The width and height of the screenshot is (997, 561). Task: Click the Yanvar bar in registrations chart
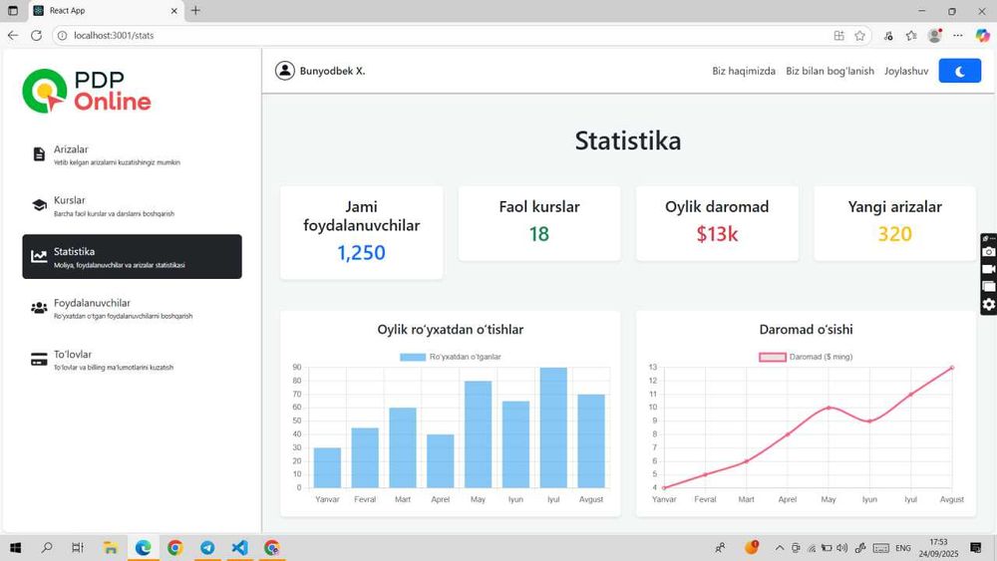tap(327, 467)
